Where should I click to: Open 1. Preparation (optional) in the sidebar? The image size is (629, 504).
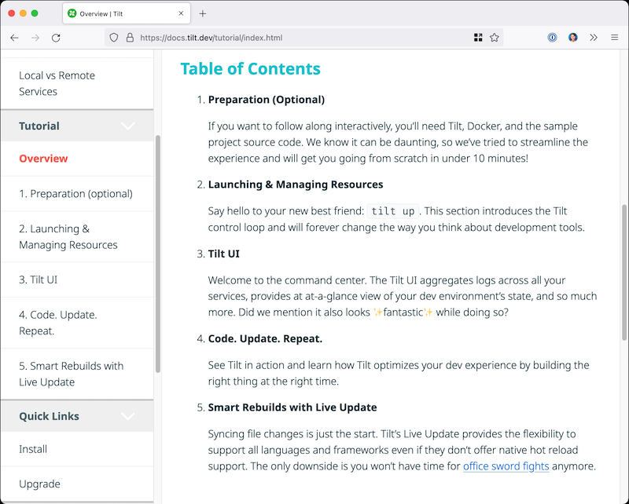pos(75,194)
